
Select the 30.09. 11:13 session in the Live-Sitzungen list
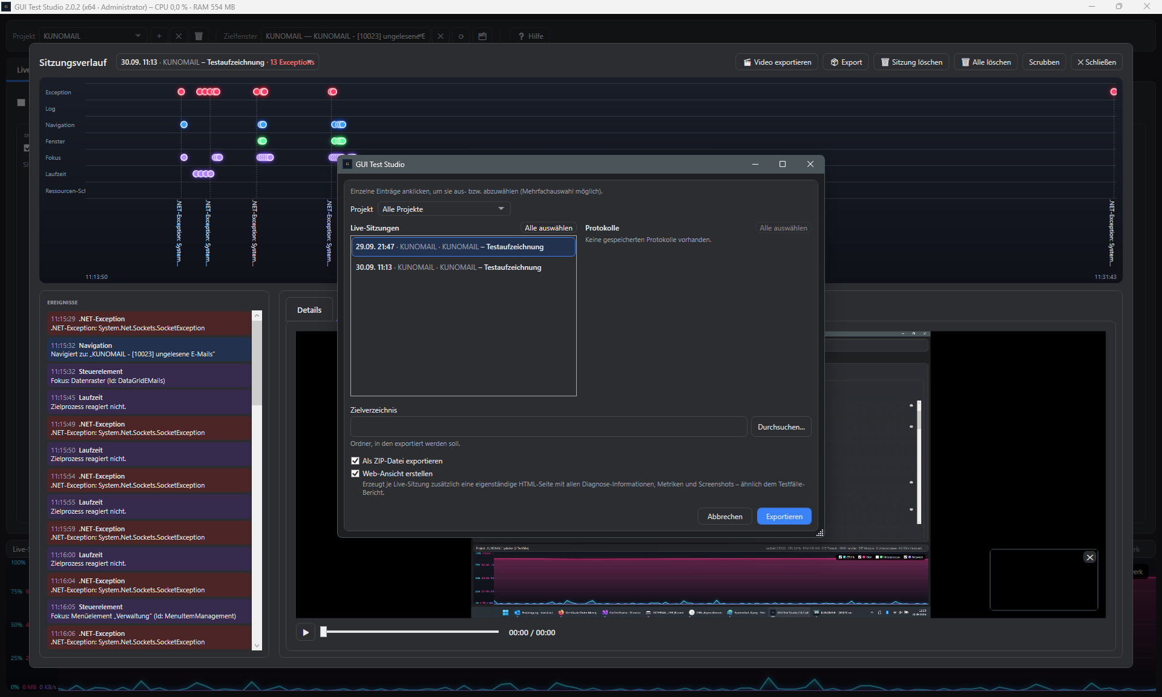463,267
